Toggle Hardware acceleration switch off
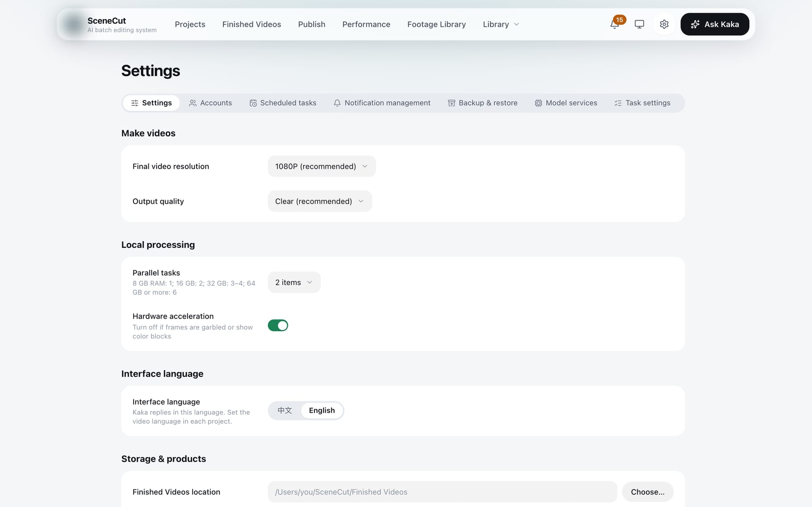Image resolution: width=812 pixels, height=507 pixels. click(278, 325)
